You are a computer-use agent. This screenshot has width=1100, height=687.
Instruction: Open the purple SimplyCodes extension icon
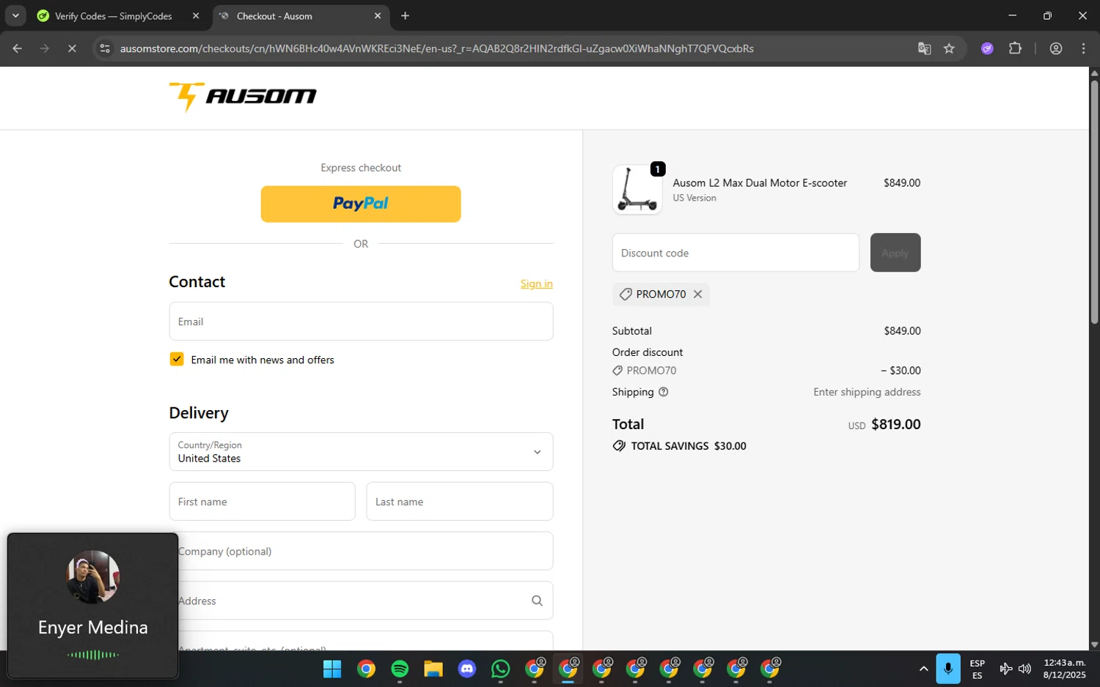(x=987, y=48)
